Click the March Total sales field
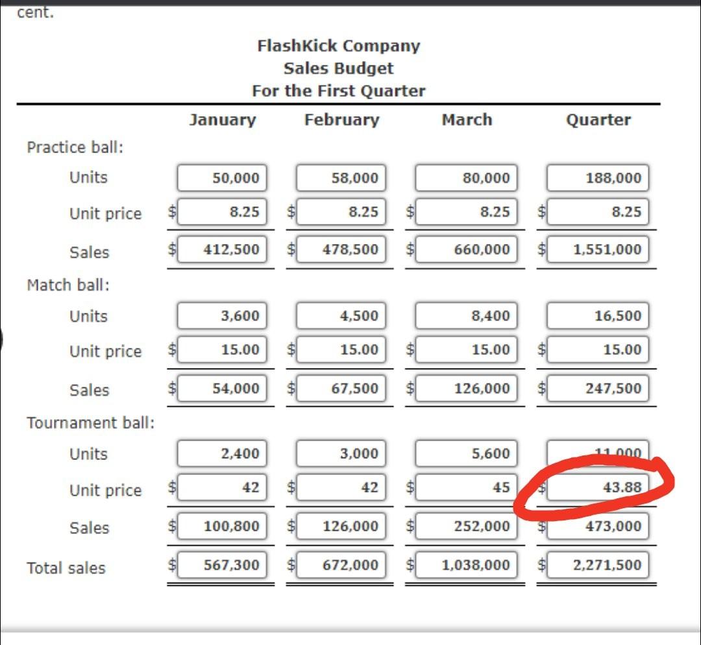Screen dimensions: 701x645 pyautogui.click(x=466, y=565)
